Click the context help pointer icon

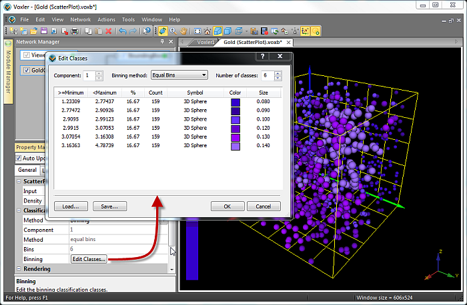[x=147, y=31]
